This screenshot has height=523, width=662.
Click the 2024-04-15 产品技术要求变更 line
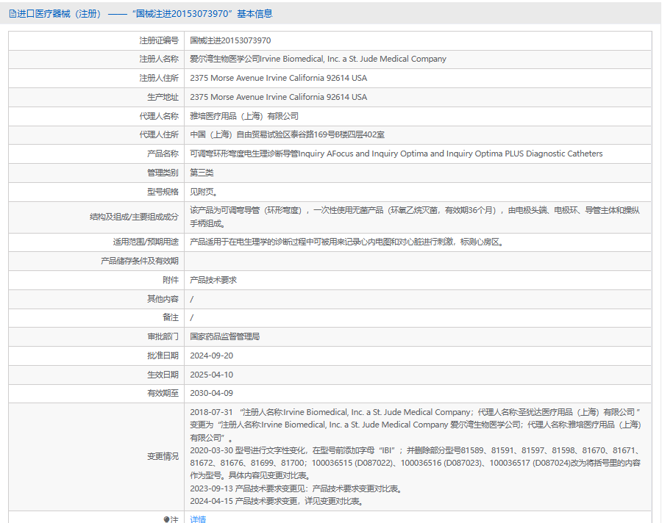pos(277,501)
